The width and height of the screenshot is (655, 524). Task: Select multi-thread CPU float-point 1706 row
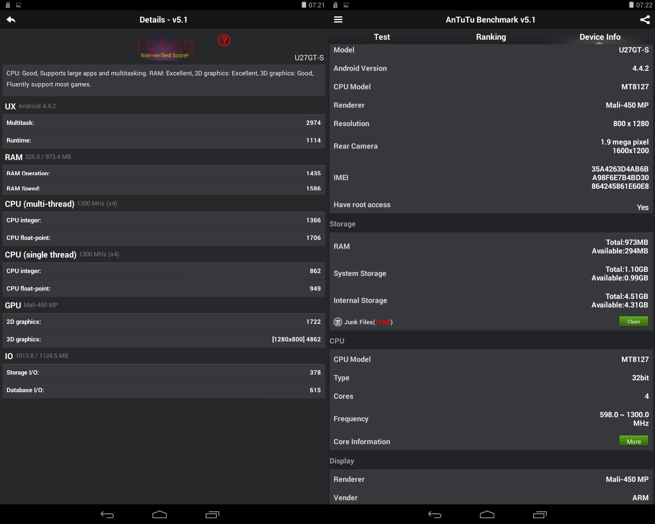164,238
